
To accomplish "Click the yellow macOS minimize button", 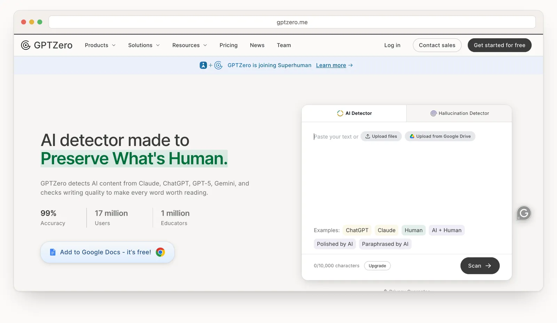I will 32,22.
